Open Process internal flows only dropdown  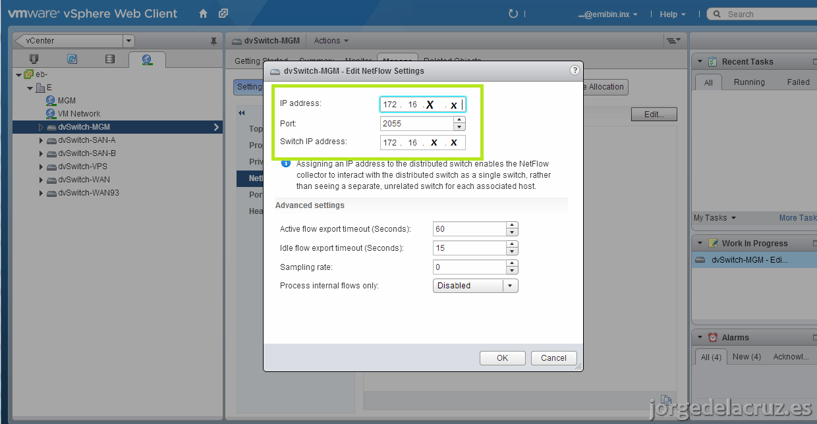511,286
